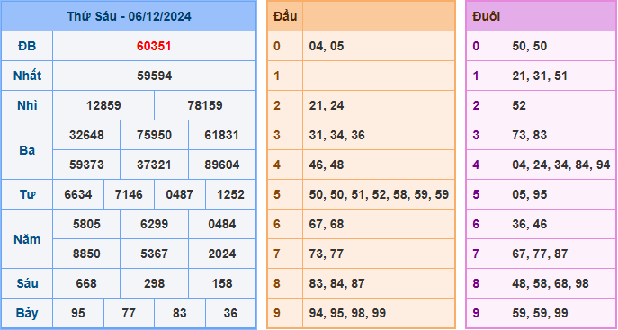618x330 pixels.
Task: Click the Nhì row label
Action: tap(27, 105)
